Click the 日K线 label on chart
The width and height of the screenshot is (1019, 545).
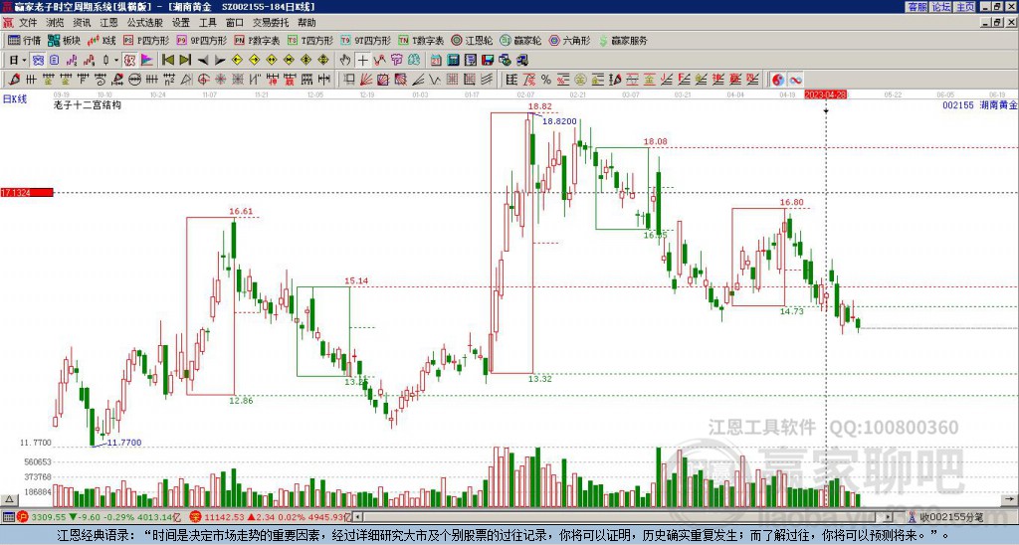point(15,99)
